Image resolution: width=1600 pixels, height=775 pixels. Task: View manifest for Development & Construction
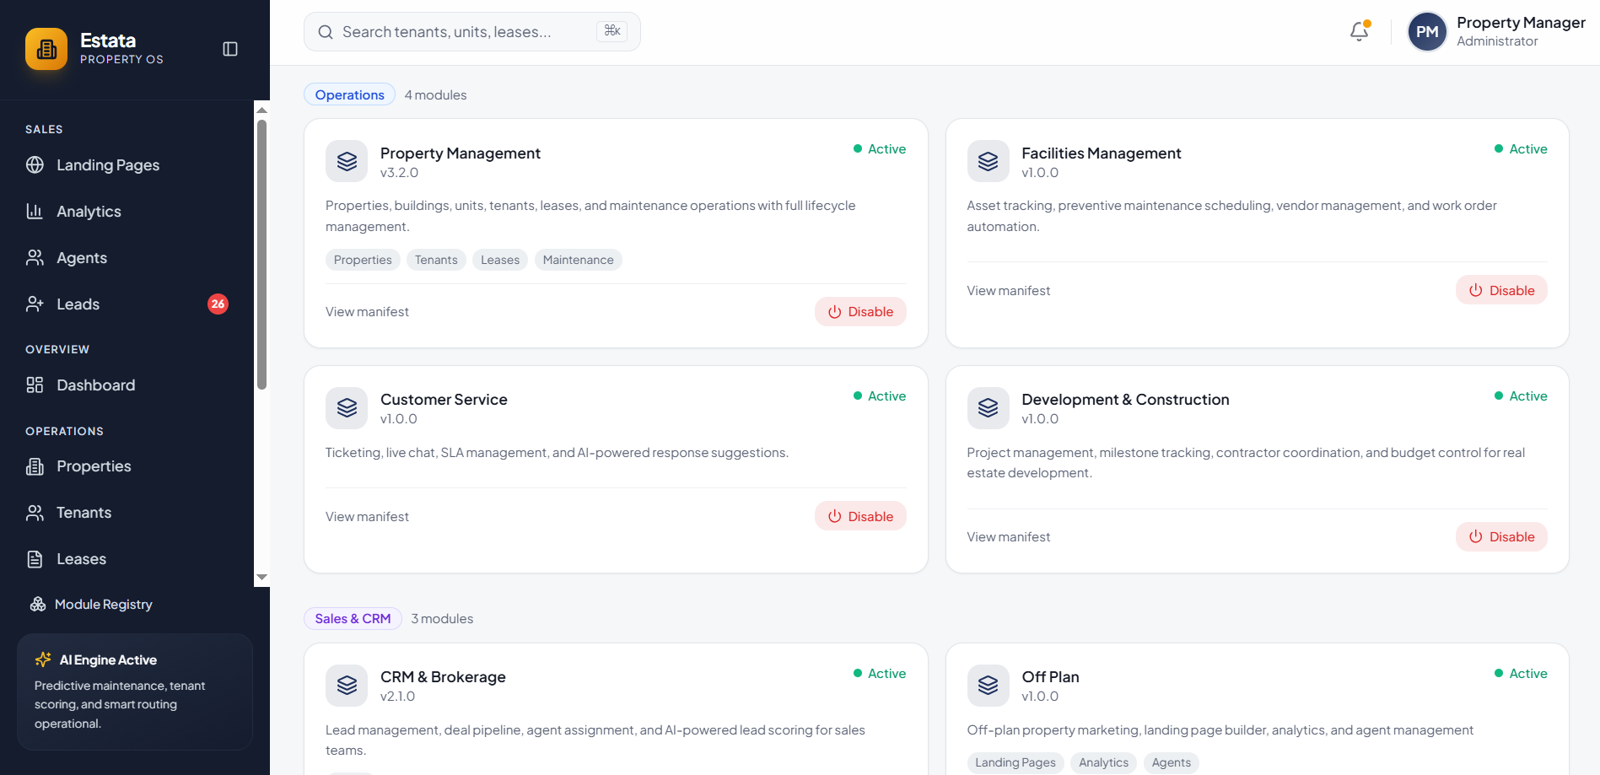click(1008, 536)
